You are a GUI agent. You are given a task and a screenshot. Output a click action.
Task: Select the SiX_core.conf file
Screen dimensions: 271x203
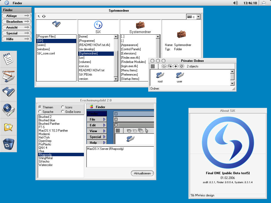pos(56,53)
